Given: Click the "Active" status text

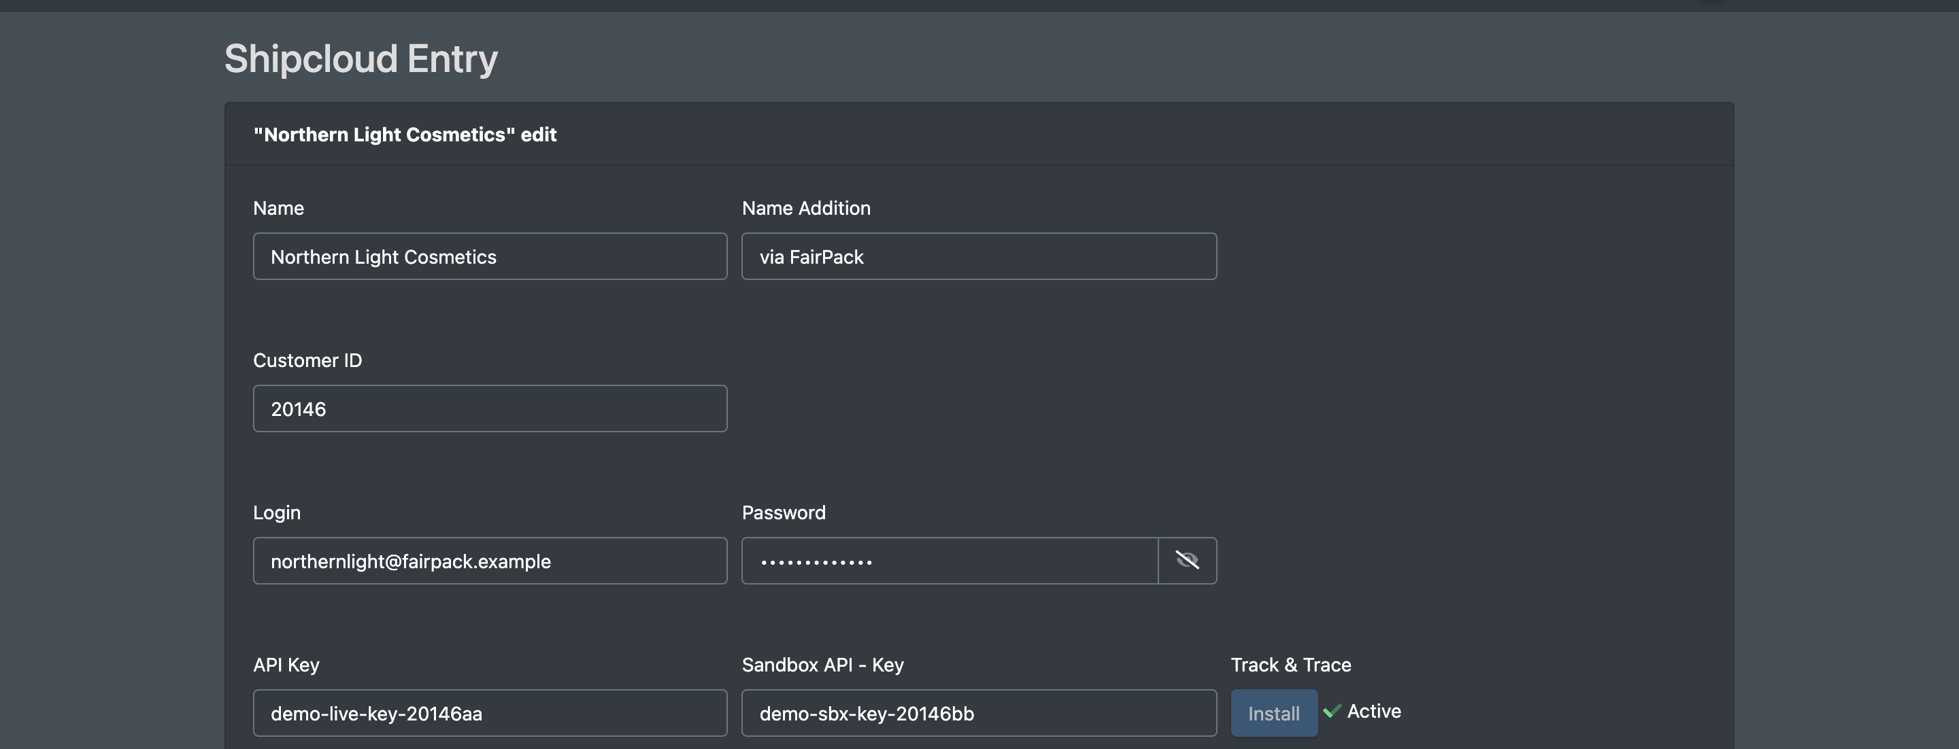Looking at the screenshot, I should pyautogui.click(x=1373, y=711).
